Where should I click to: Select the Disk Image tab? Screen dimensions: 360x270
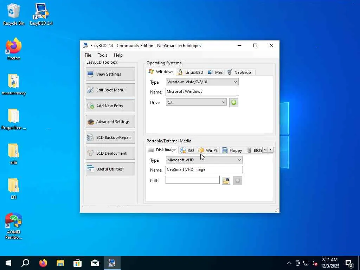(162, 150)
